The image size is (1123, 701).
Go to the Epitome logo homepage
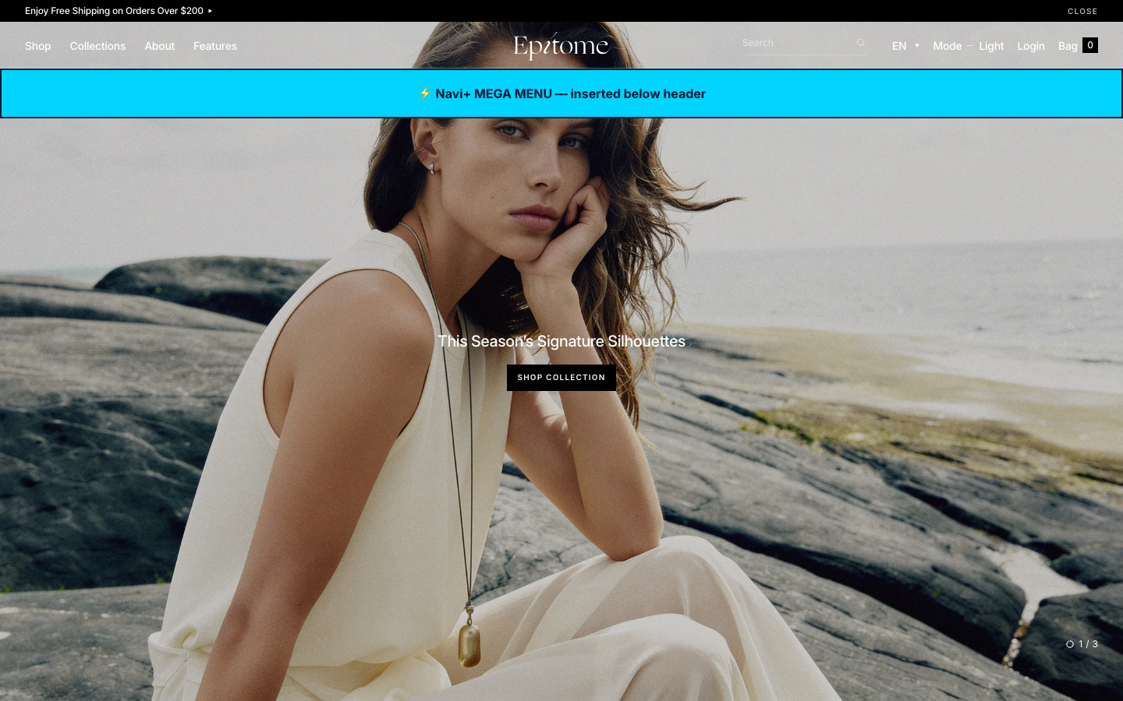click(561, 47)
